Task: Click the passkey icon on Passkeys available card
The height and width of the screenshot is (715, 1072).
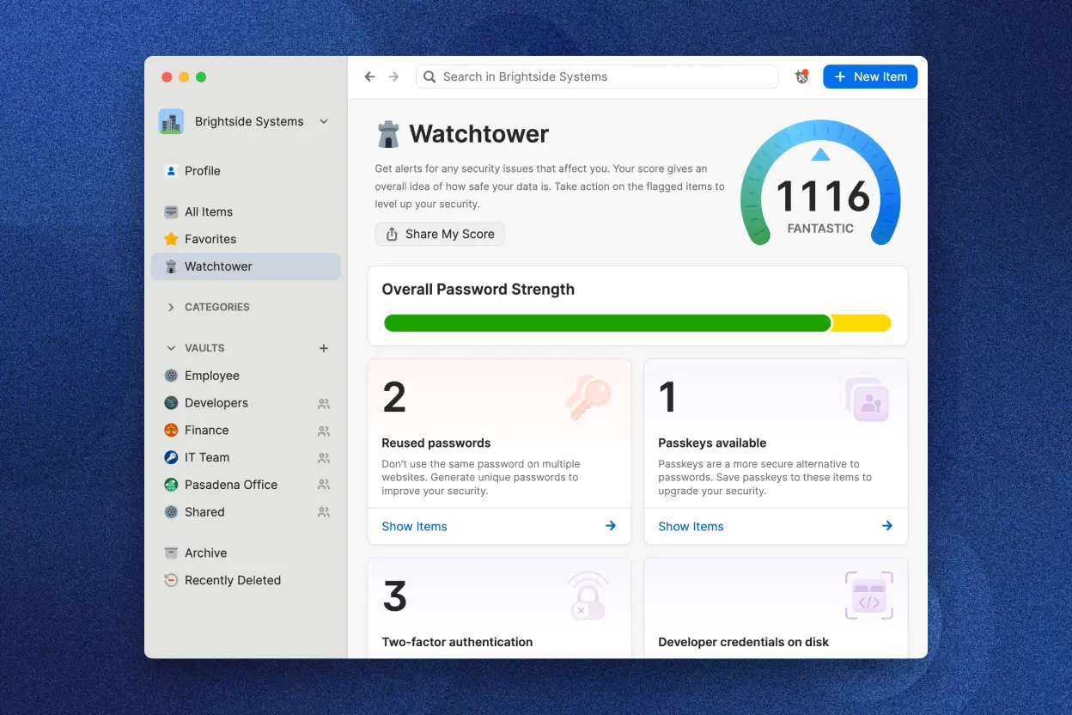Action: point(866,399)
